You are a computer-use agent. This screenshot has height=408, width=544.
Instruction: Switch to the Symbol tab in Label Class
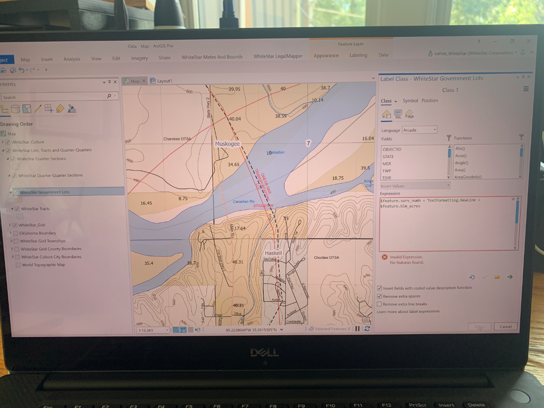(x=410, y=100)
